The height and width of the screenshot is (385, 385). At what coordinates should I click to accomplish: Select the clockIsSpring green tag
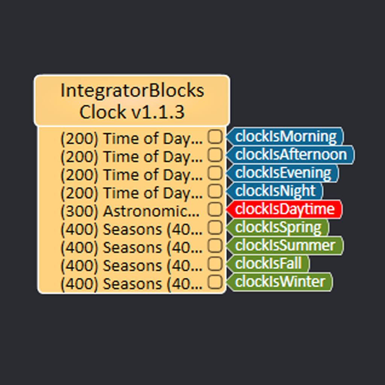click(x=278, y=227)
